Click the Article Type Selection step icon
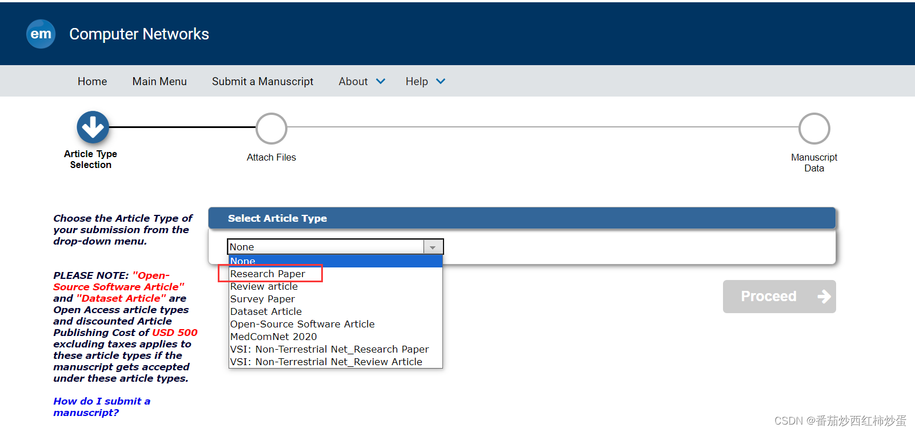 pyautogui.click(x=93, y=127)
